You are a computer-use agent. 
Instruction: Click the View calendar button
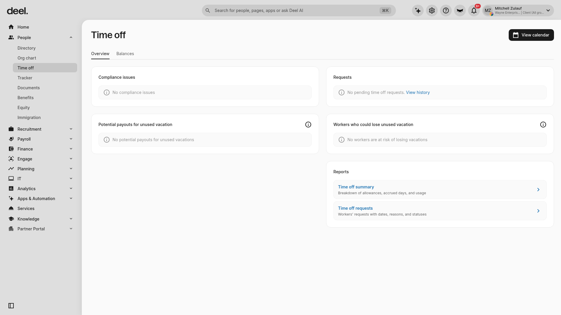click(x=531, y=35)
